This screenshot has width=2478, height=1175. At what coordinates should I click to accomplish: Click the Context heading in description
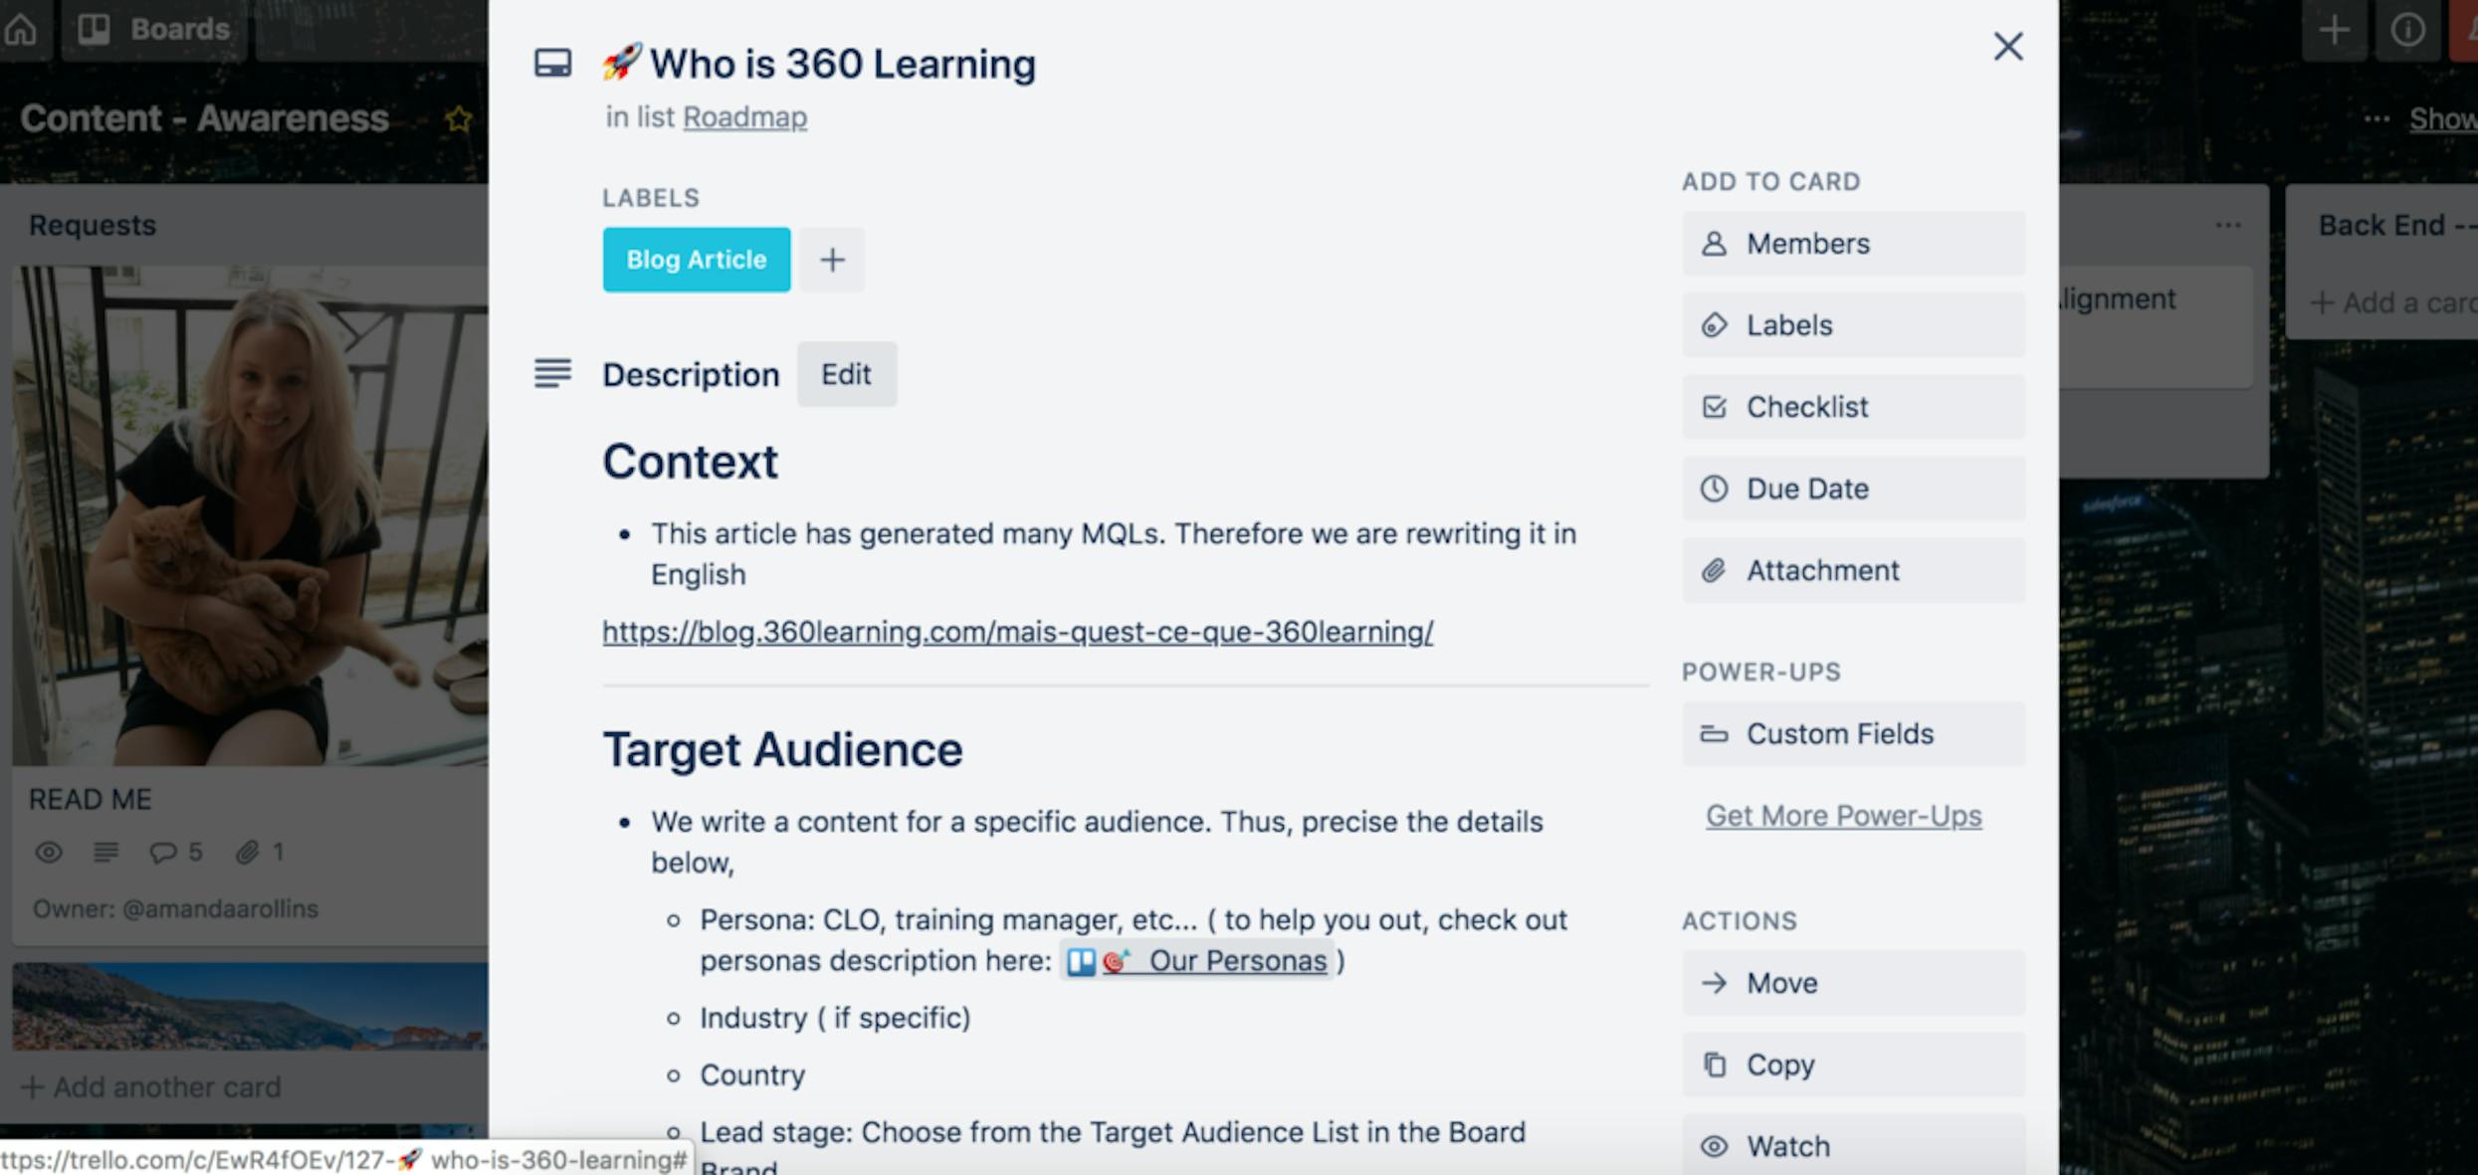coord(691,462)
